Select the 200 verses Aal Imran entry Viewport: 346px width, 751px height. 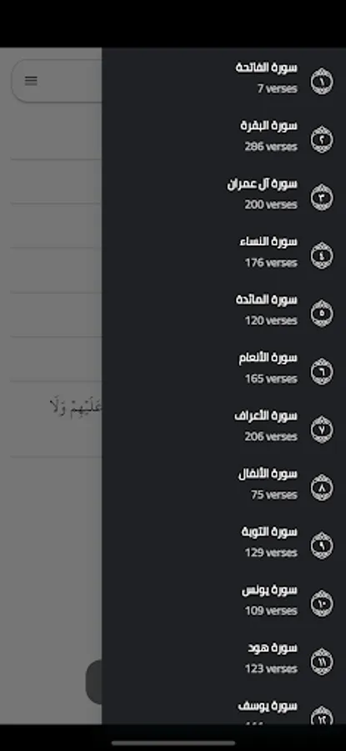224,194
